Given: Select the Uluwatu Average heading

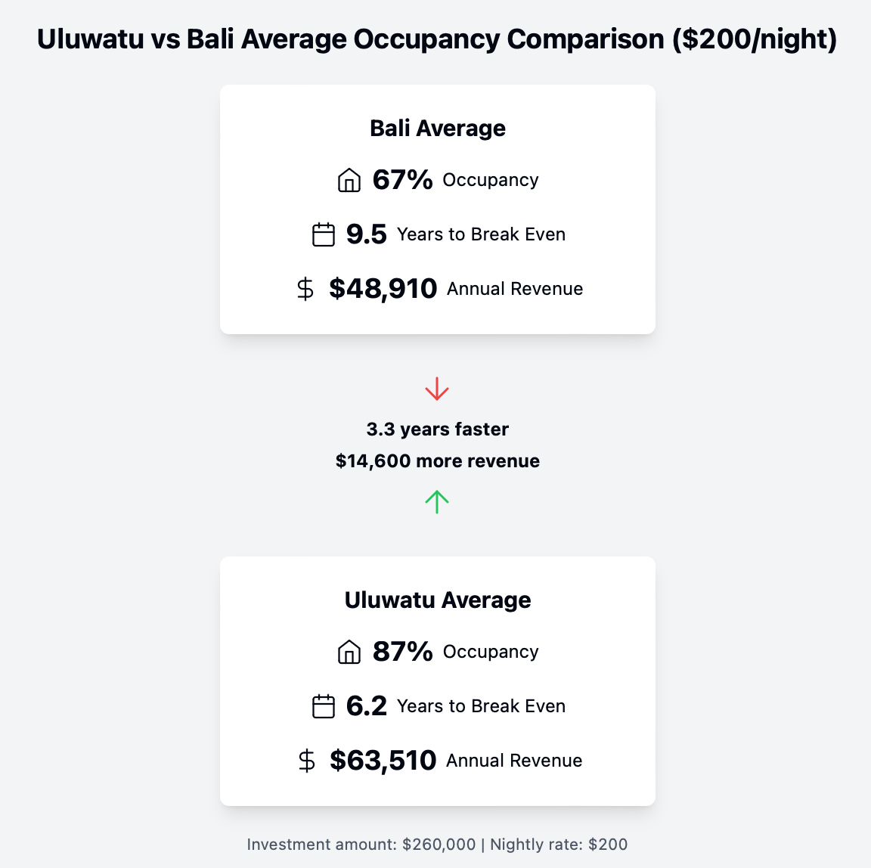Looking at the screenshot, I should click(438, 600).
